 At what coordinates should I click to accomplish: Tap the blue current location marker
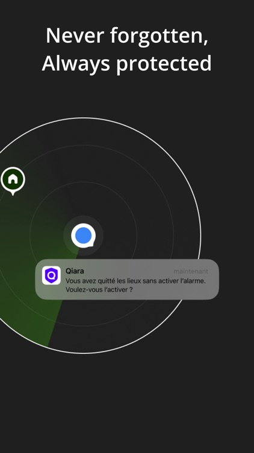tap(84, 236)
